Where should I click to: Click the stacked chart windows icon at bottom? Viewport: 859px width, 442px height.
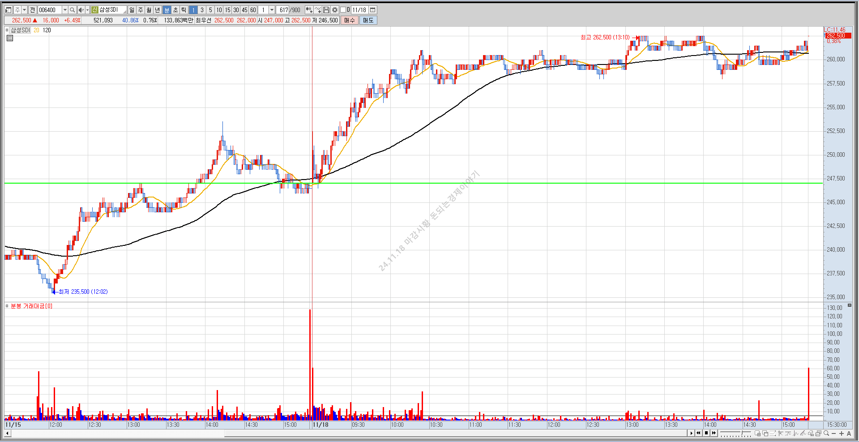click(x=818, y=433)
